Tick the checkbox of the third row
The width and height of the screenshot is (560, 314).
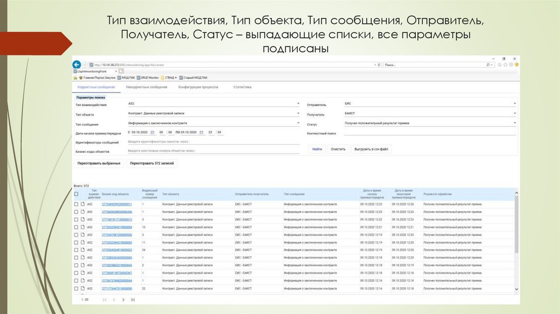[x=76, y=219]
